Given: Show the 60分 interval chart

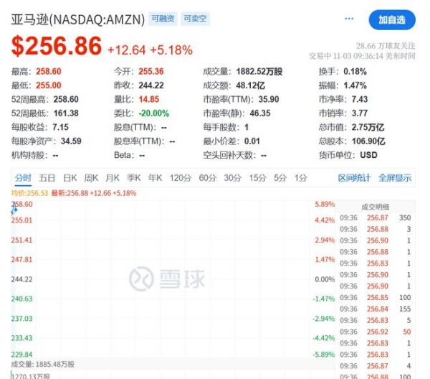Looking at the screenshot, I should coord(207,178).
